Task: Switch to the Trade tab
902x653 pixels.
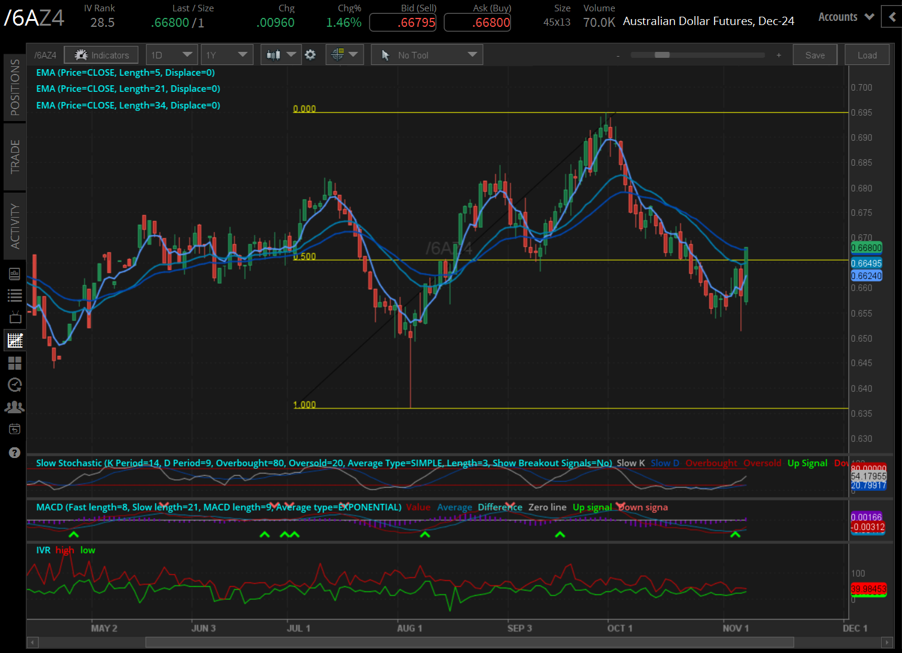Action: point(15,157)
